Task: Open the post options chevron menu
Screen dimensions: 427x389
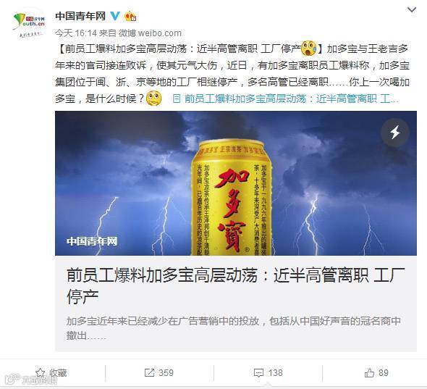Action: [x=412, y=10]
